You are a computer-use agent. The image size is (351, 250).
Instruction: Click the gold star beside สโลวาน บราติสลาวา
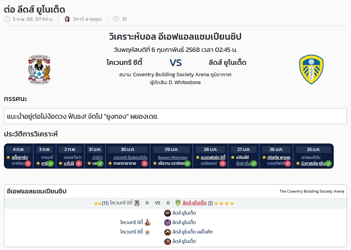tap(155, 164)
